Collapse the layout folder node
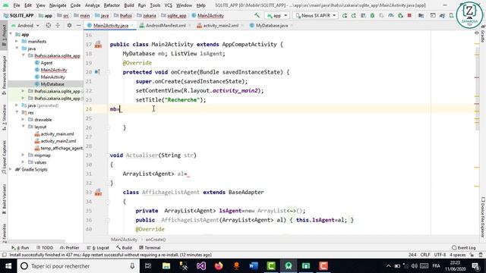Image resolution: width=486 pixels, height=273 pixels. pos(23,127)
